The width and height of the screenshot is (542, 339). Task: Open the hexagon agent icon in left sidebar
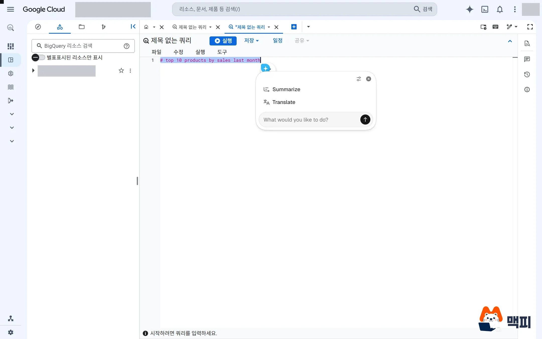[x=11, y=73]
